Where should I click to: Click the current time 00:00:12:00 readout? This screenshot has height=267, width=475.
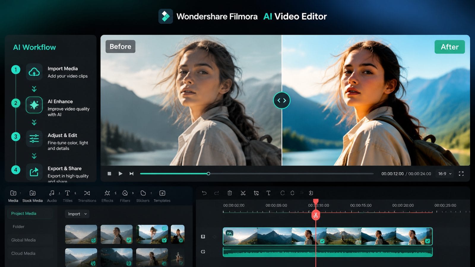click(392, 174)
